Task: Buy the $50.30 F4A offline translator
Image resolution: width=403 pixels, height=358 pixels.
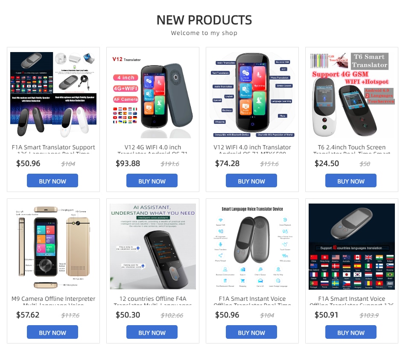Action: [152, 332]
